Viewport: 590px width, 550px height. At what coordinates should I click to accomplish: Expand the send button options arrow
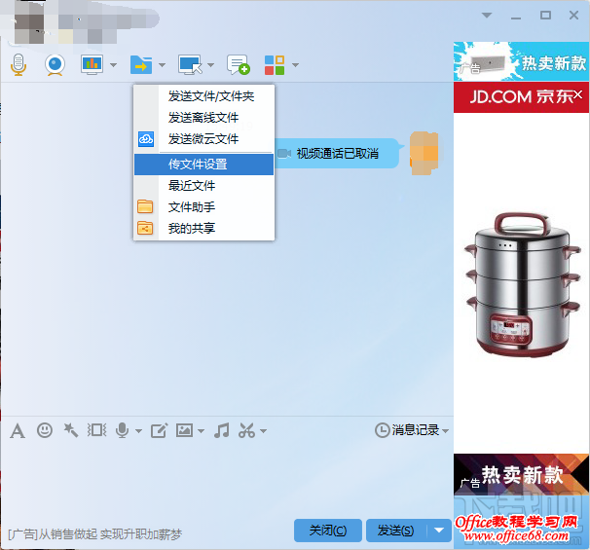pyautogui.click(x=439, y=531)
